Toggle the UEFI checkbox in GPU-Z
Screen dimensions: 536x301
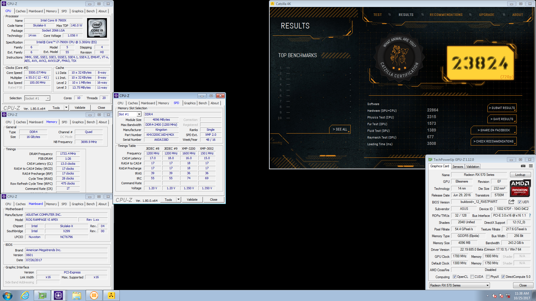coord(520,202)
